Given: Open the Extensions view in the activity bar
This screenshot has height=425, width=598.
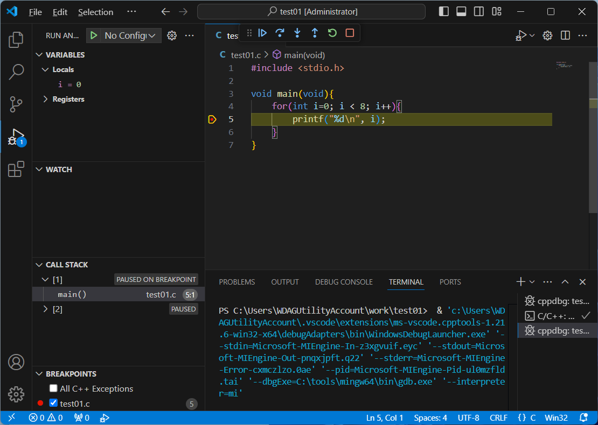Looking at the screenshot, I should 16,169.
